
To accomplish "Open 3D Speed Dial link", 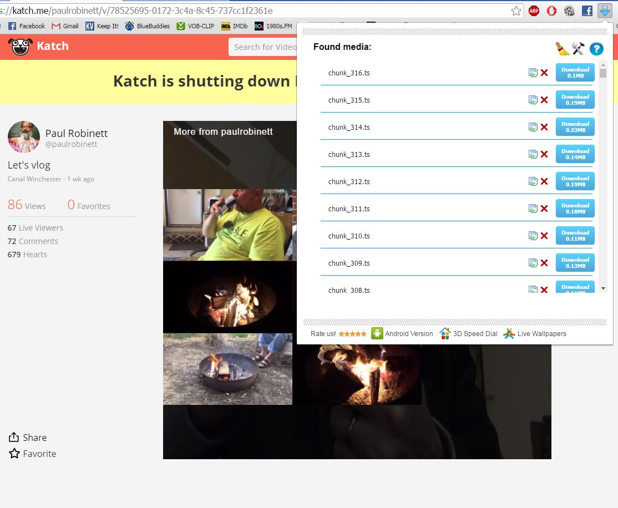I will click(468, 334).
